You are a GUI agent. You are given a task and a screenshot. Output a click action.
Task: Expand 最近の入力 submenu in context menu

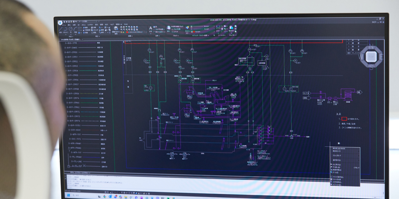(x=345, y=151)
